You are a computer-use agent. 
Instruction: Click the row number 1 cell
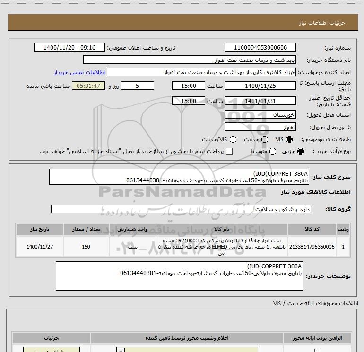[x=343, y=247]
